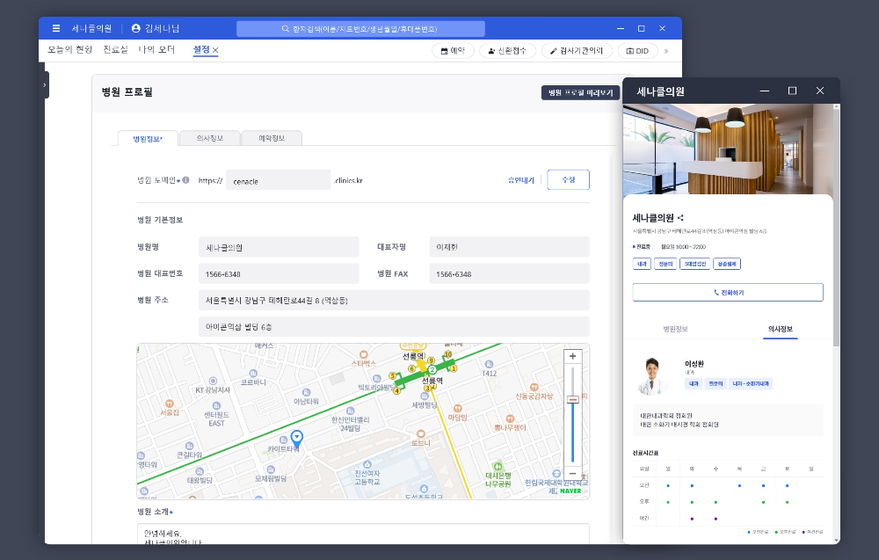
Task: Open the 오늘의 현황 tab
Action: 69,50
